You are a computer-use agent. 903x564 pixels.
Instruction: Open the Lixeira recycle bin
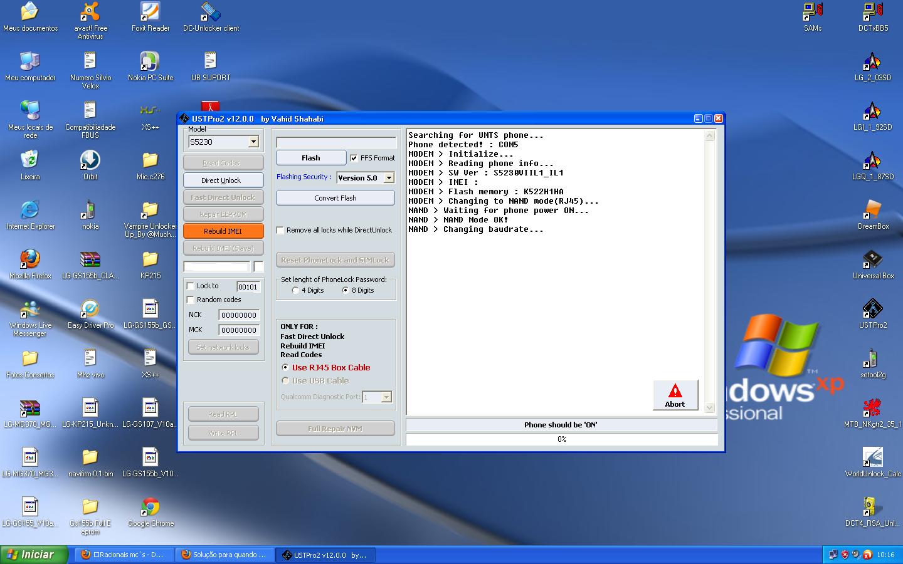click(30, 165)
